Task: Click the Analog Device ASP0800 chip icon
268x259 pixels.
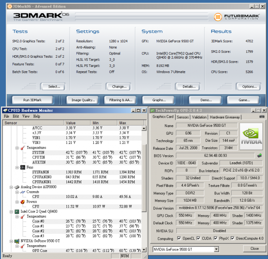Action: pos(17,187)
